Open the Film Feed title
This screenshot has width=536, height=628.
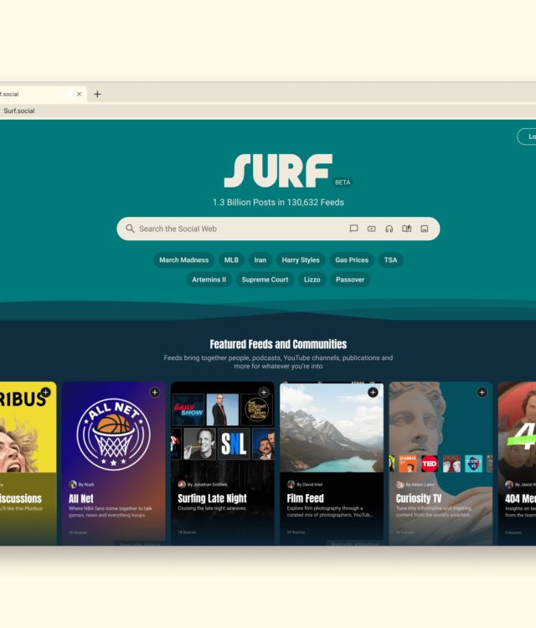click(x=305, y=498)
